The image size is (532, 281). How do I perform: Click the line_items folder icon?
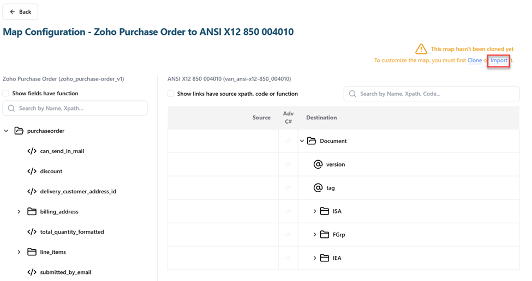click(32, 252)
